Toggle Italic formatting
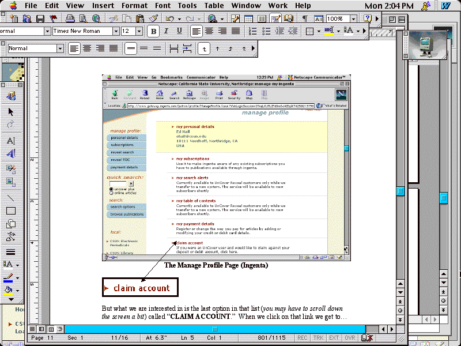The image size is (461, 346). tap(166, 31)
